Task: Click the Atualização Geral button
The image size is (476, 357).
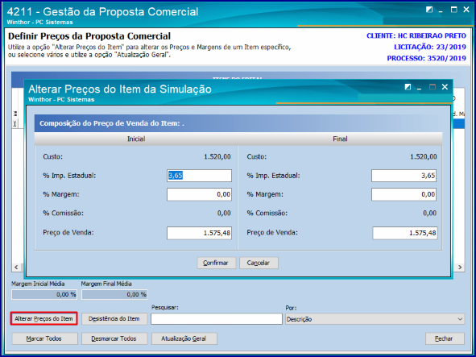Action: click(x=184, y=338)
